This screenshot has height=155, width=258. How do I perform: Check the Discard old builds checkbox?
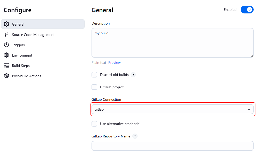point(94,75)
